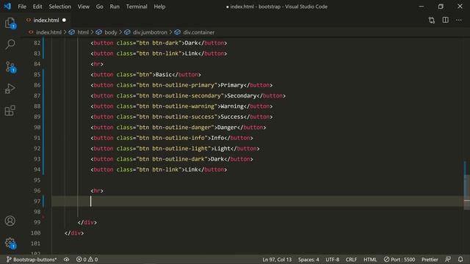This screenshot has height=264, width=470.
Task: Click the eye icon in status bar
Action: point(67,259)
